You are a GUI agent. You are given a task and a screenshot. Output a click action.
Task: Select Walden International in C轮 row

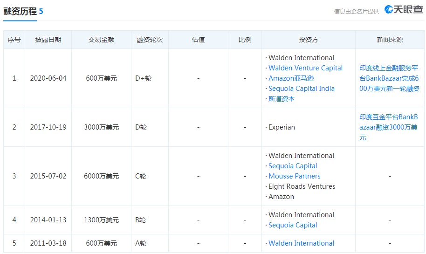point(301,155)
